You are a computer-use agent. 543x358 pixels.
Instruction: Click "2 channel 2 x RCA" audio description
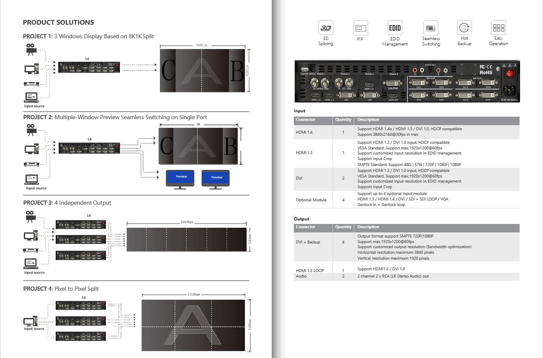tap(393, 276)
